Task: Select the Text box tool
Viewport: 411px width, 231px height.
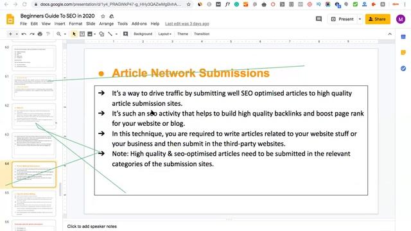Action: pos(82,34)
